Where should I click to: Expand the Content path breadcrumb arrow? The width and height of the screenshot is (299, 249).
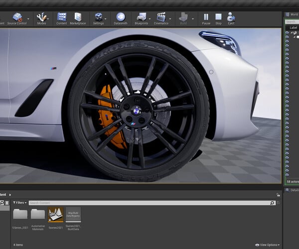pyautogui.click(x=10, y=195)
